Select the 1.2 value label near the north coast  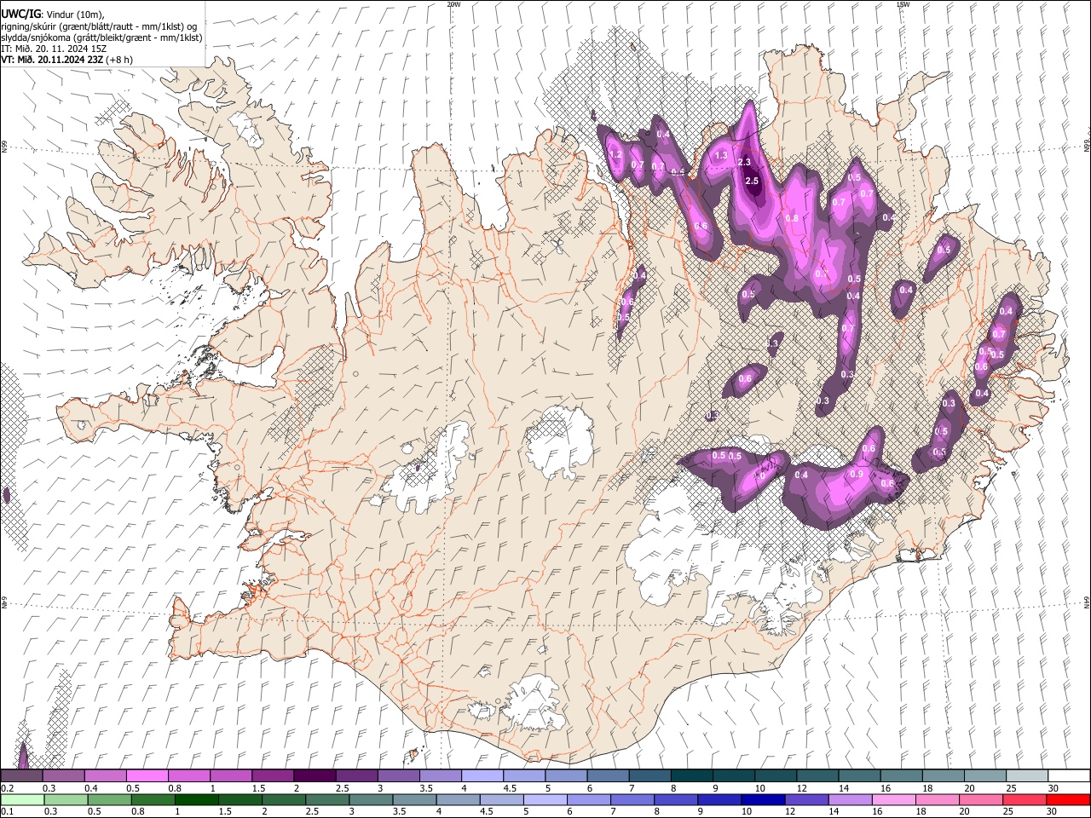click(615, 154)
